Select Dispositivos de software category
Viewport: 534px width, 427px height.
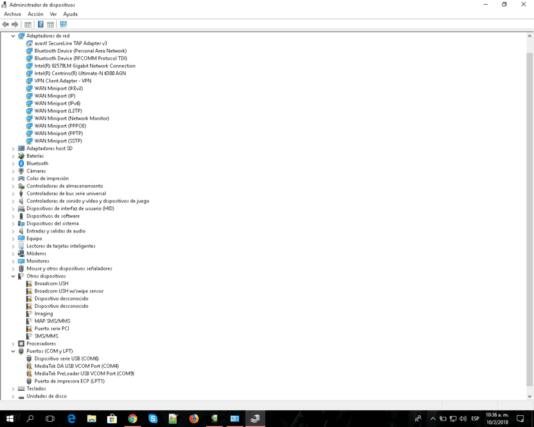click(53, 216)
